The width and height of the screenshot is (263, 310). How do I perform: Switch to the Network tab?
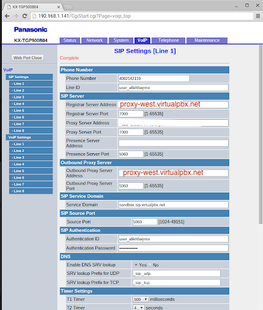pos(95,41)
